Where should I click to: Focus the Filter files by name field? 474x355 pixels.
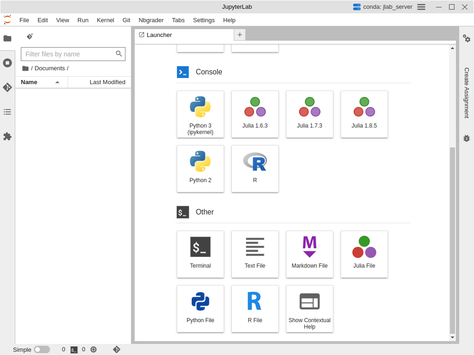69,54
